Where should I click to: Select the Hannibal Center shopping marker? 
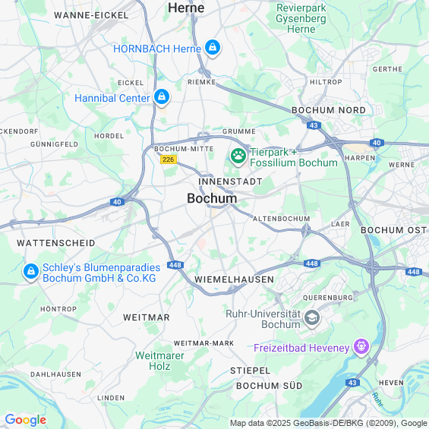pyautogui.click(x=162, y=97)
